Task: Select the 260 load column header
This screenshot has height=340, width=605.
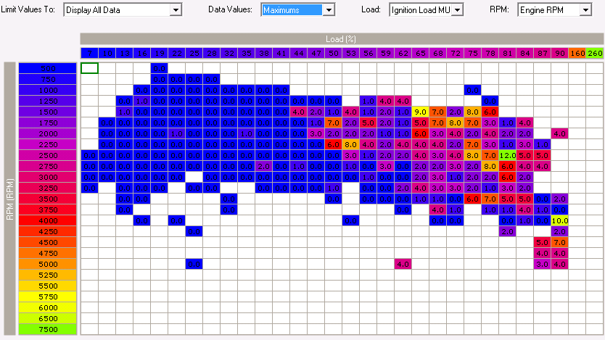Action: click(x=595, y=54)
